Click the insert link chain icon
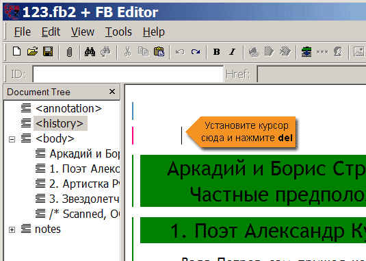The height and width of the screenshot is (261, 366). pos(254,52)
